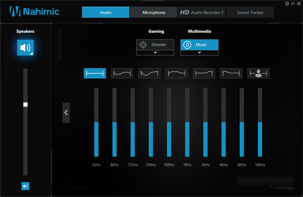Click the Audio tab button
Image resolution: width=303 pixels, height=197 pixels.
click(106, 12)
